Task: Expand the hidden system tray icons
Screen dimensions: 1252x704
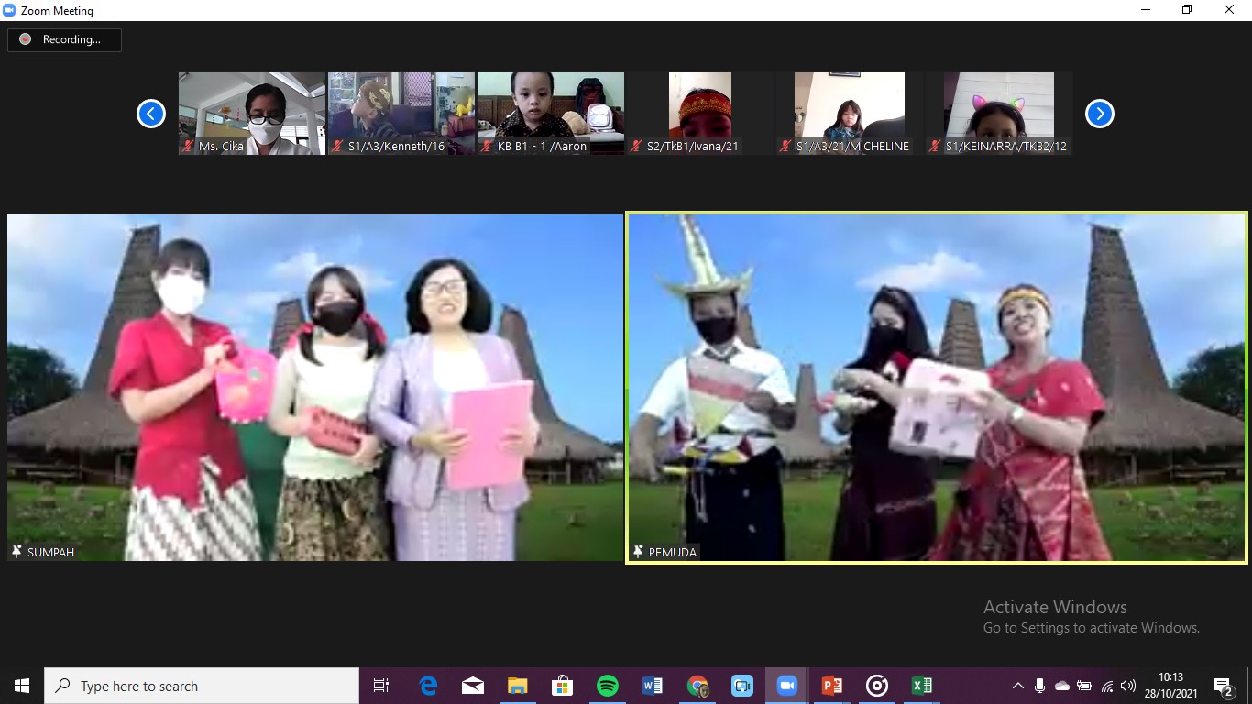Action: click(1017, 686)
